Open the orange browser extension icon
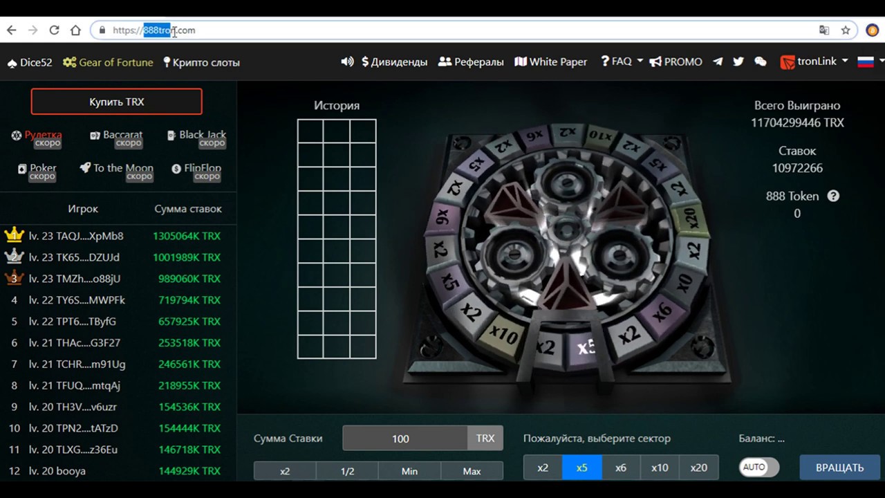Viewport: 885px width, 498px height. tap(872, 30)
